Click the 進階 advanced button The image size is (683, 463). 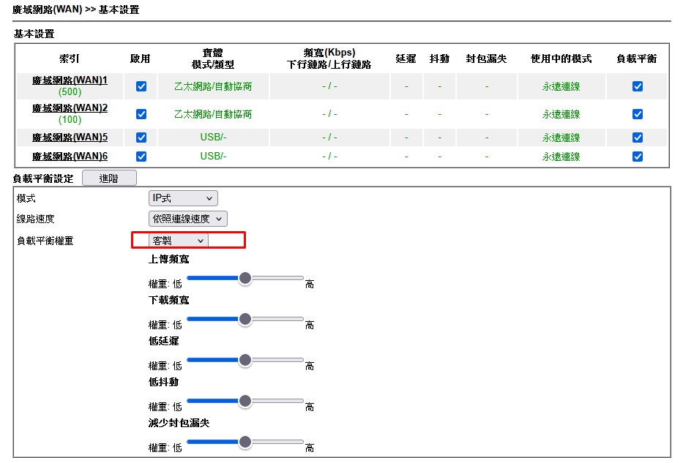(108, 178)
